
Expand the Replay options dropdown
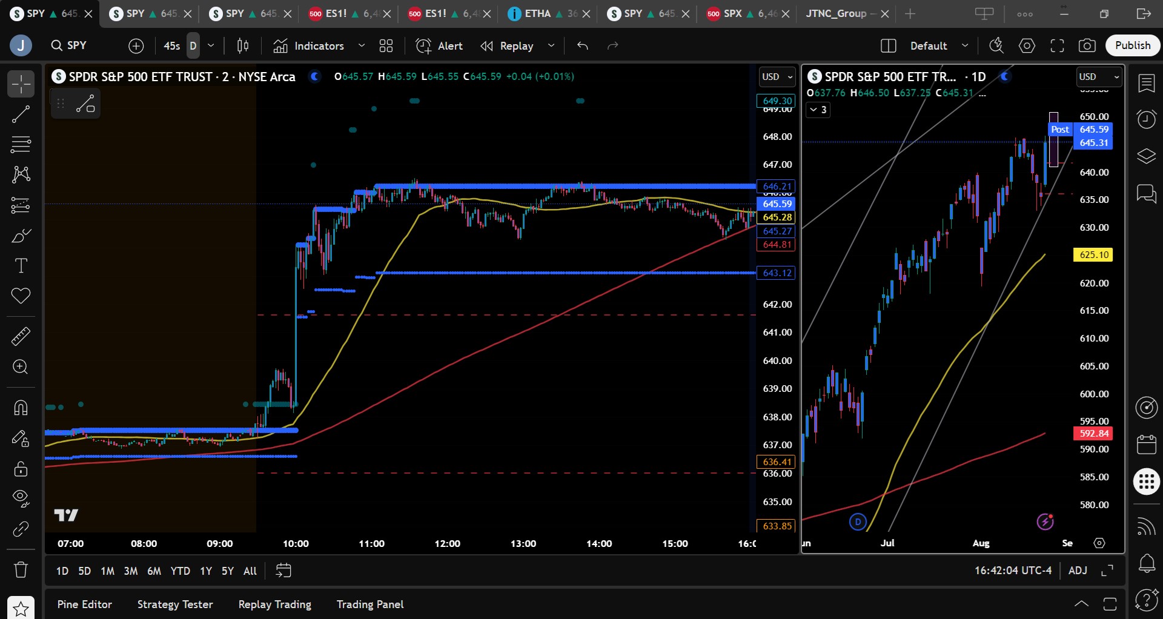[551, 45]
